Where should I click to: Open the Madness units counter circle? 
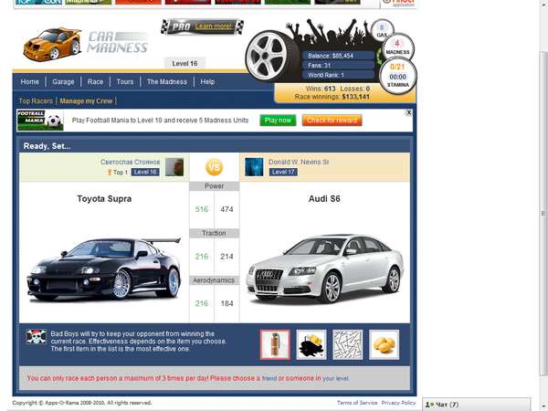tap(397, 47)
